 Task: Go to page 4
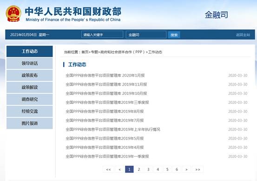click(x=158, y=169)
